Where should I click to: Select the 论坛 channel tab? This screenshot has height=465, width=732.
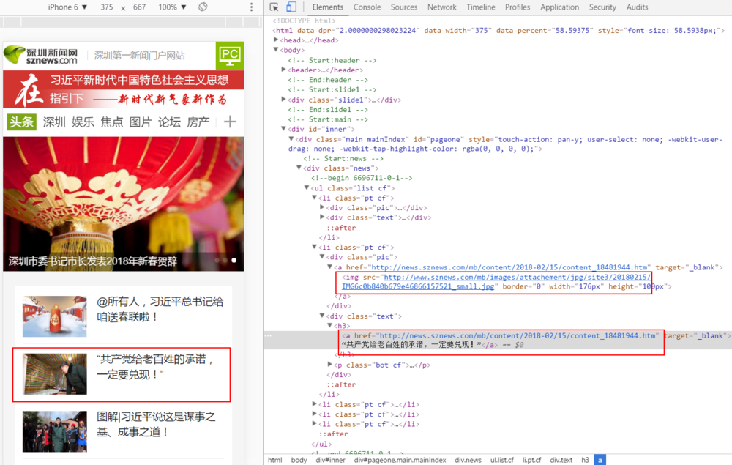click(x=170, y=122)
